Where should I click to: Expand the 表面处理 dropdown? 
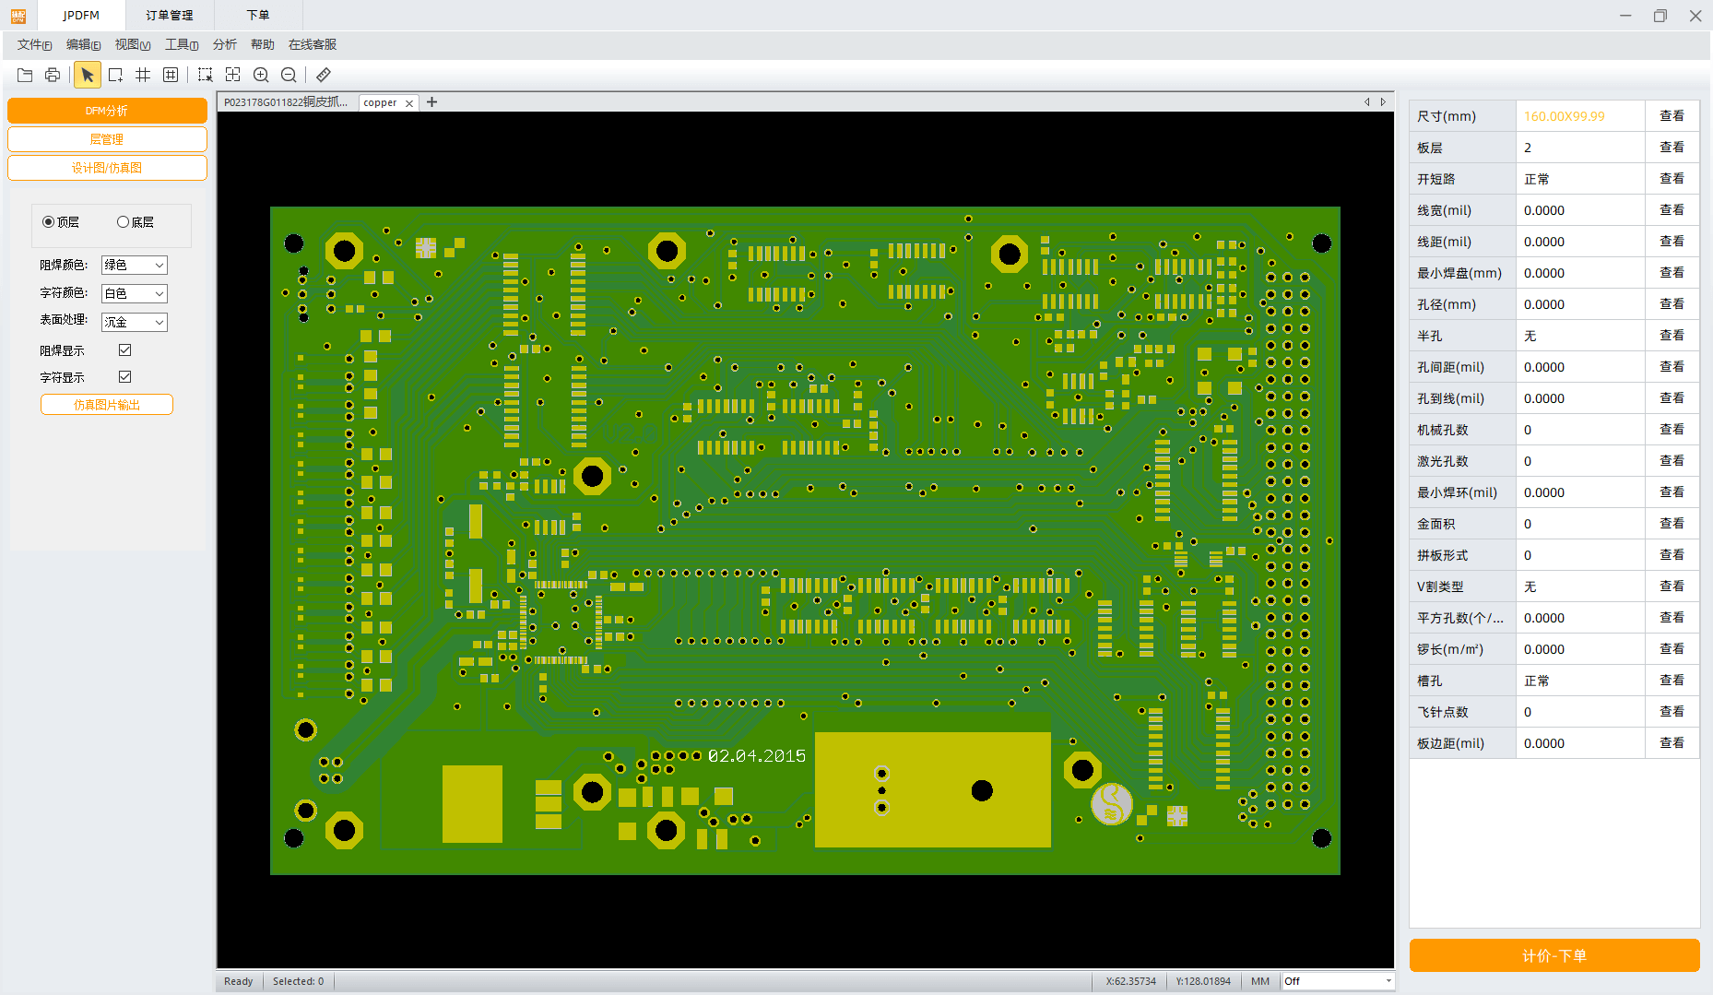pos(134,322)
